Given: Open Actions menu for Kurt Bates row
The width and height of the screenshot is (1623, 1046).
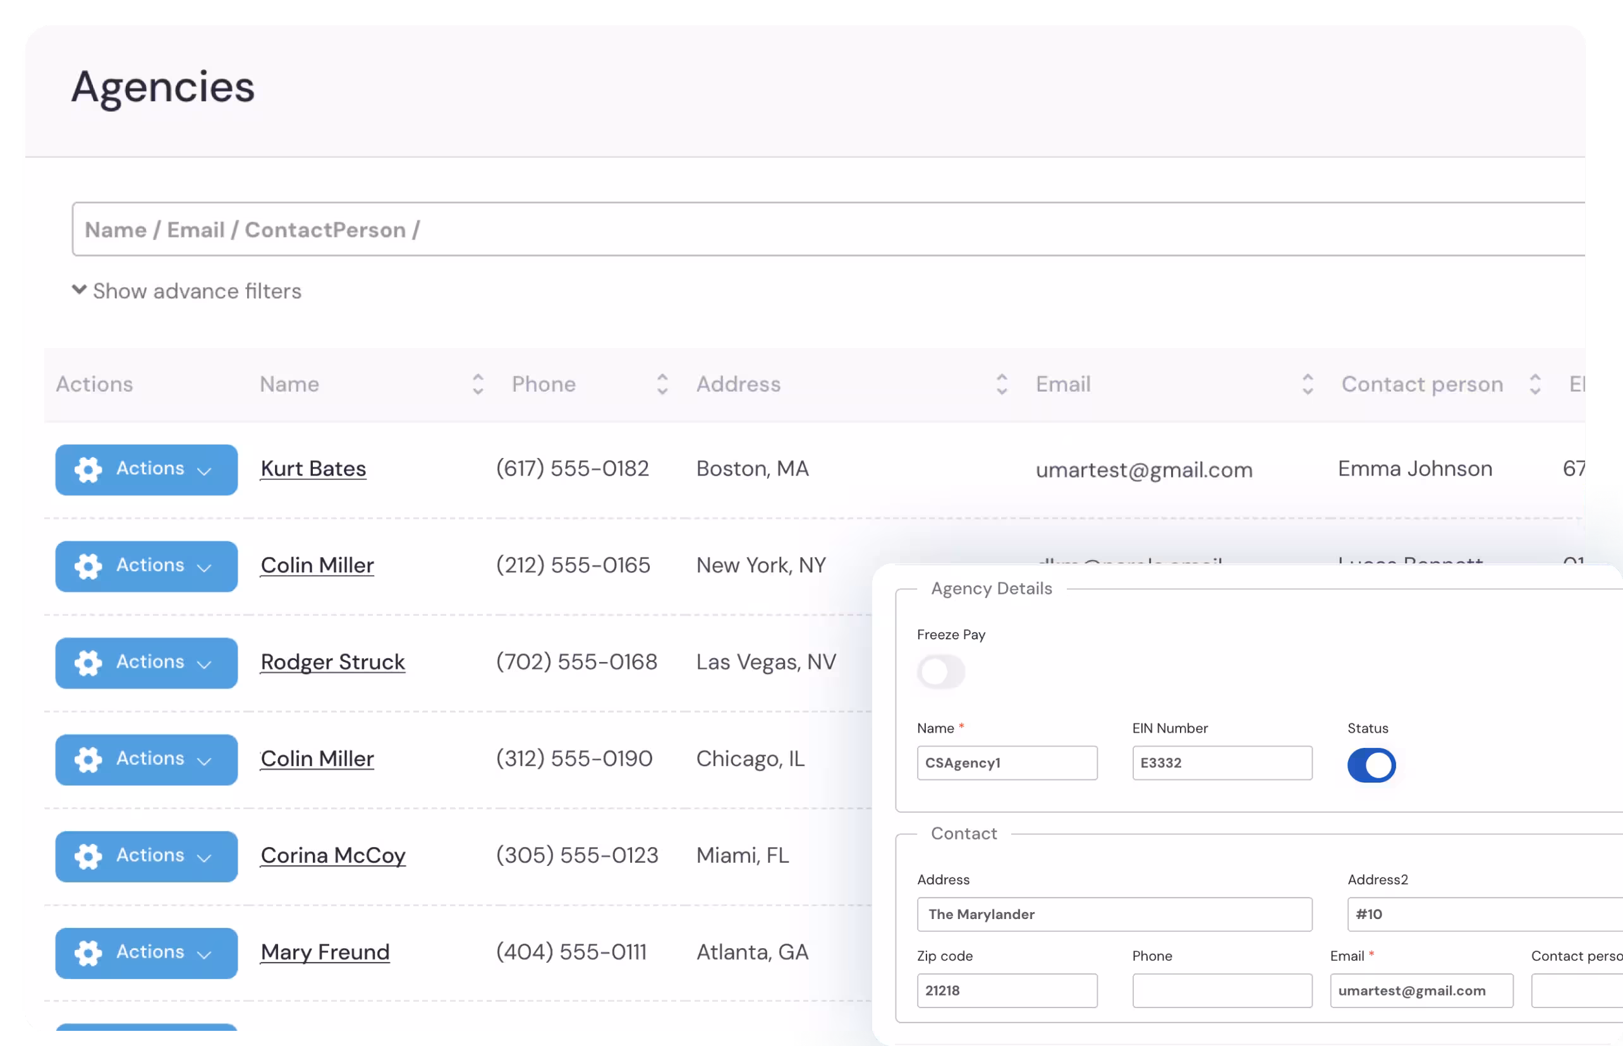Looking at the screenshot, I should [x=146, y=469].
